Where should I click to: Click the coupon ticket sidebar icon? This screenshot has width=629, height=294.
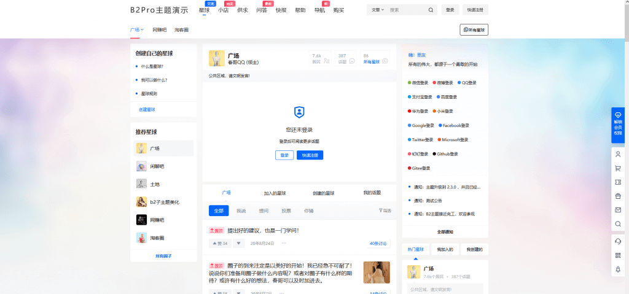(x=618, y=182)
